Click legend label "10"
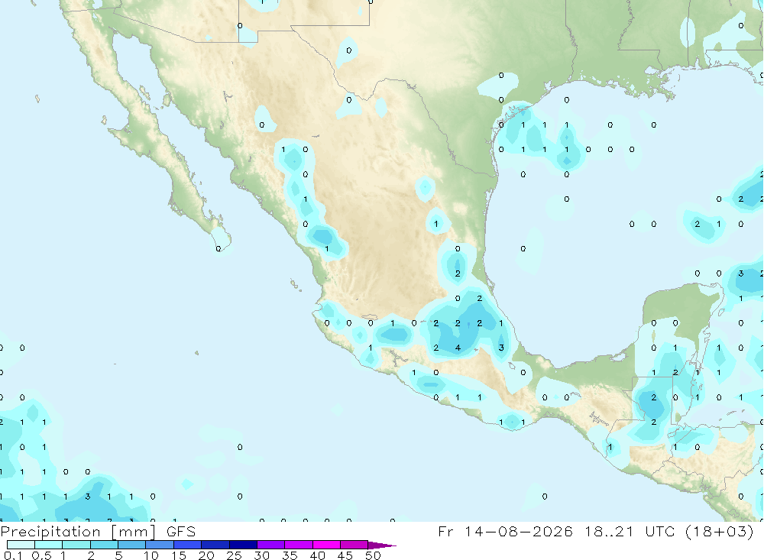Screen dimensions: 764x560 [151, 555]
